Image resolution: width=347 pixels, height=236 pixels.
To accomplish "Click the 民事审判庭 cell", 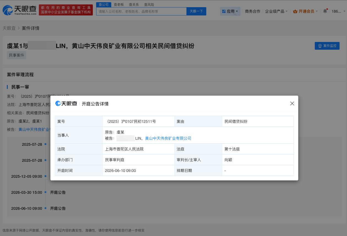I will coord(139,160).
